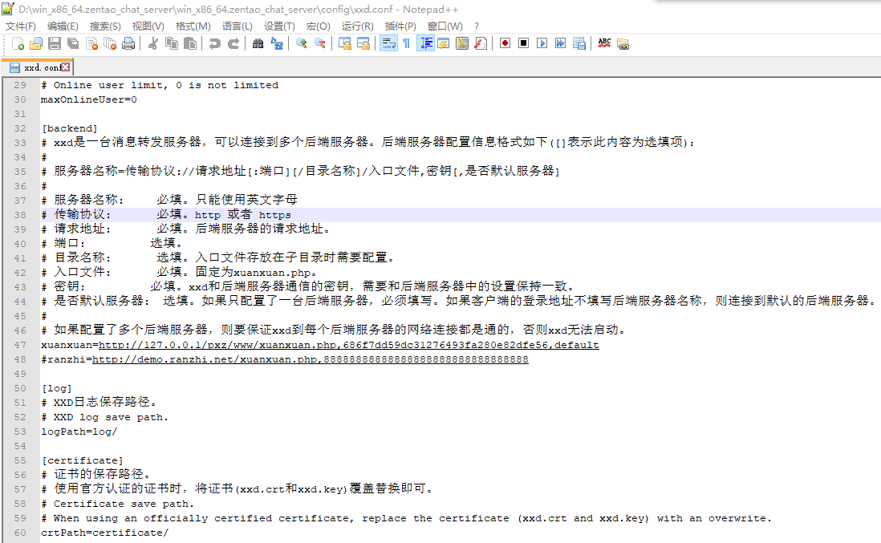Viewport: 881px width, 543px height.
Task: Open the Replace dialog icon
Action: [277, 44]
